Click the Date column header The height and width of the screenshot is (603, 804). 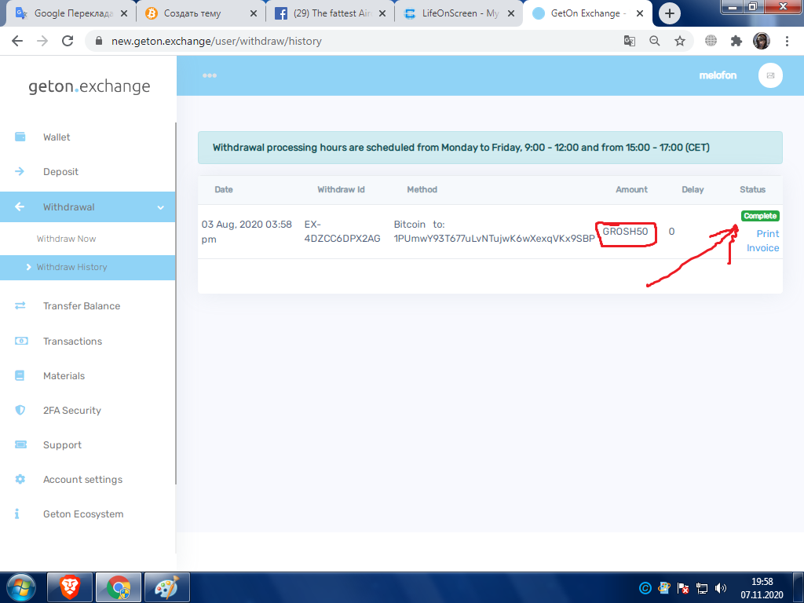pos(224,189)
